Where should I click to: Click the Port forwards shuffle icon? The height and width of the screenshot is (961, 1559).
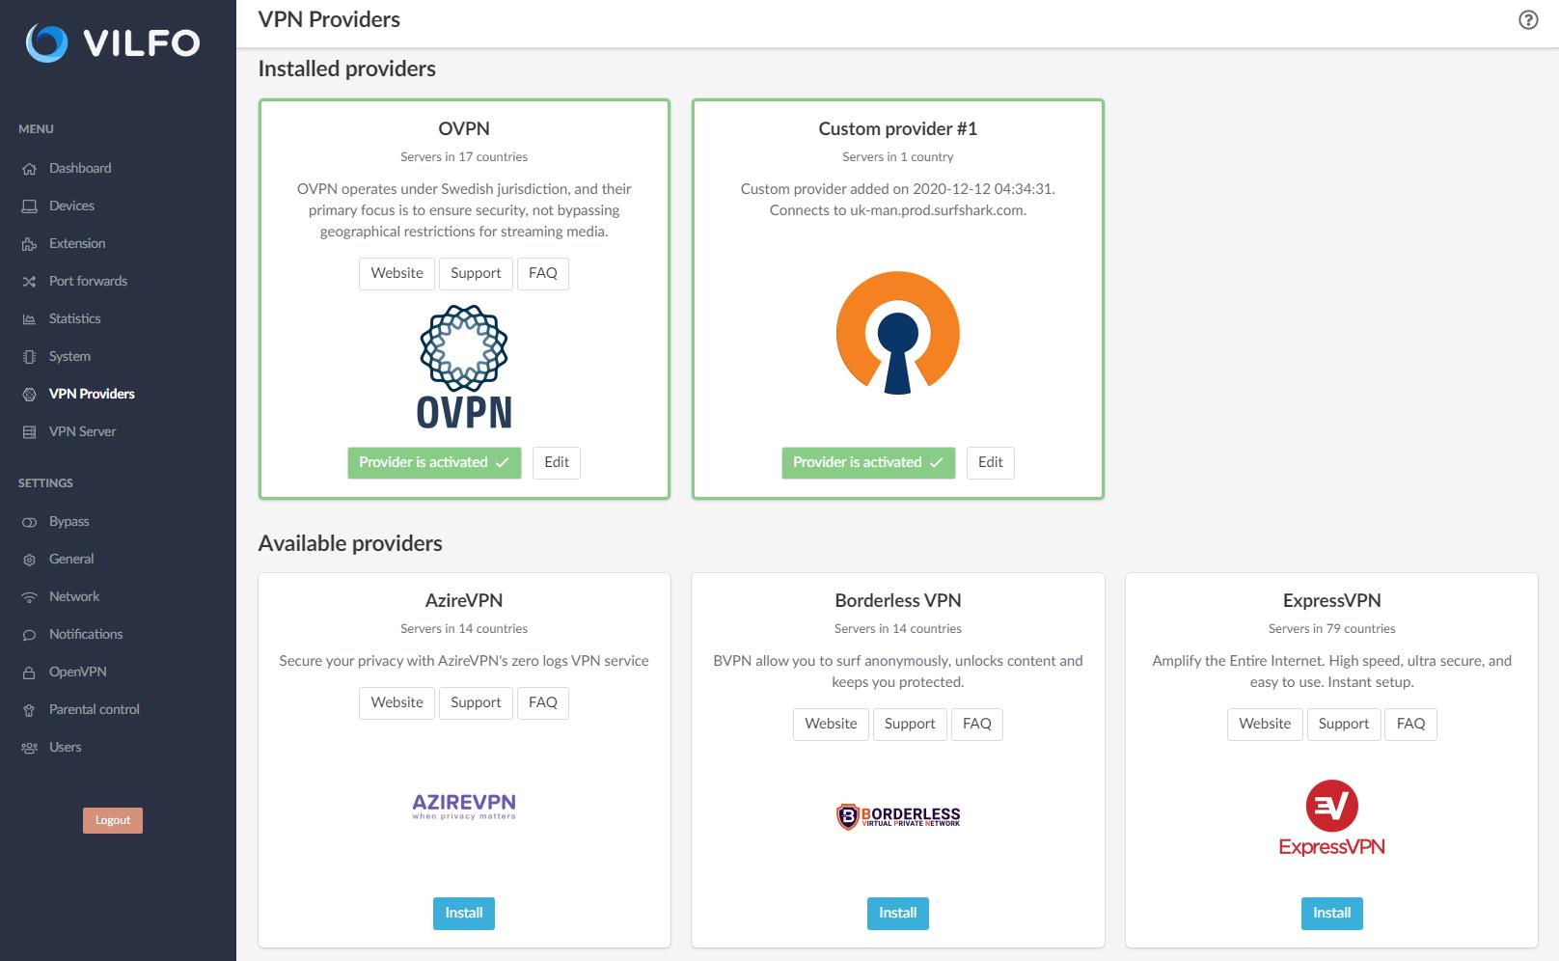[x=29, y=282]
